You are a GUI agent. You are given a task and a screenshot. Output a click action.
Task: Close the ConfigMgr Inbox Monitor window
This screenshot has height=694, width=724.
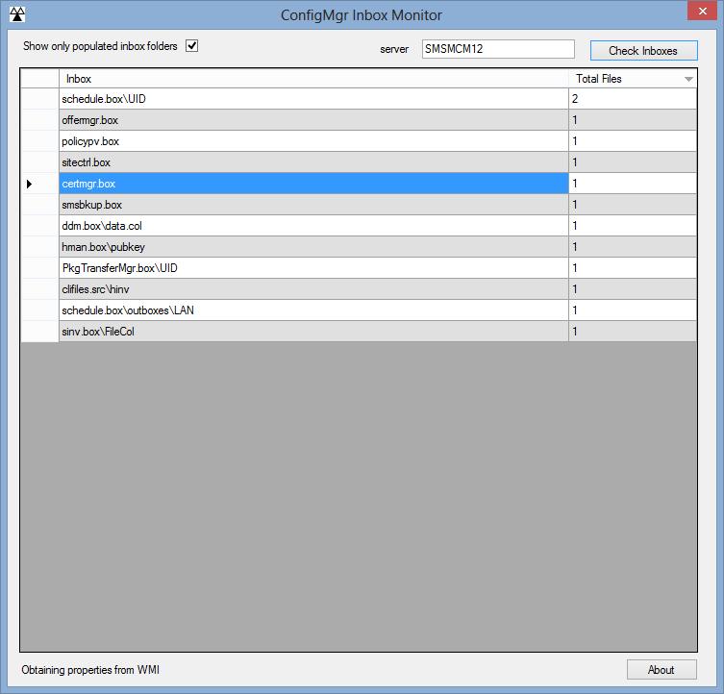point(702,12)
